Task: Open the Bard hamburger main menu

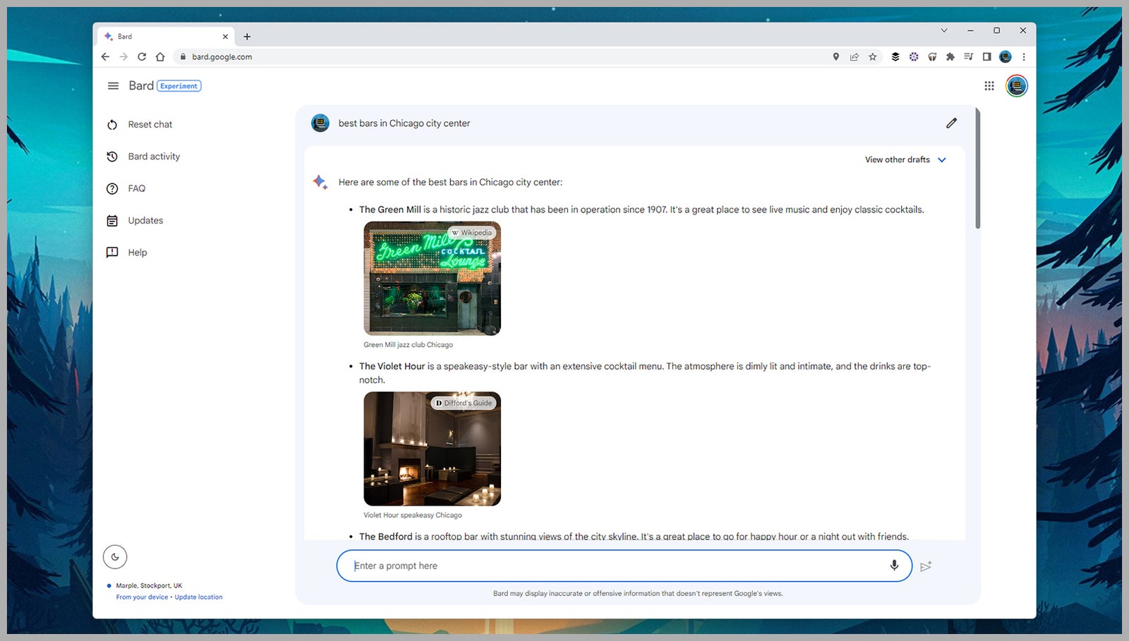Action: tap(113, 86)
